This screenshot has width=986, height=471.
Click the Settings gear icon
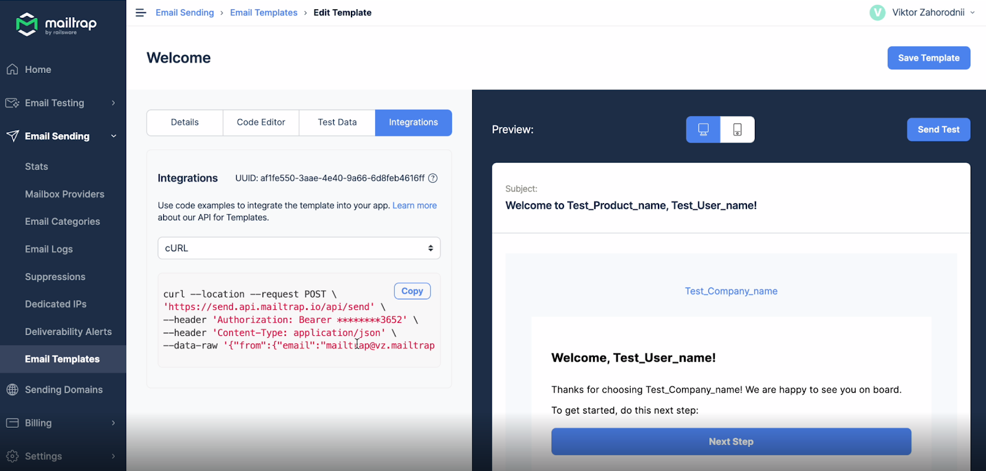click(x=12, y=456)
